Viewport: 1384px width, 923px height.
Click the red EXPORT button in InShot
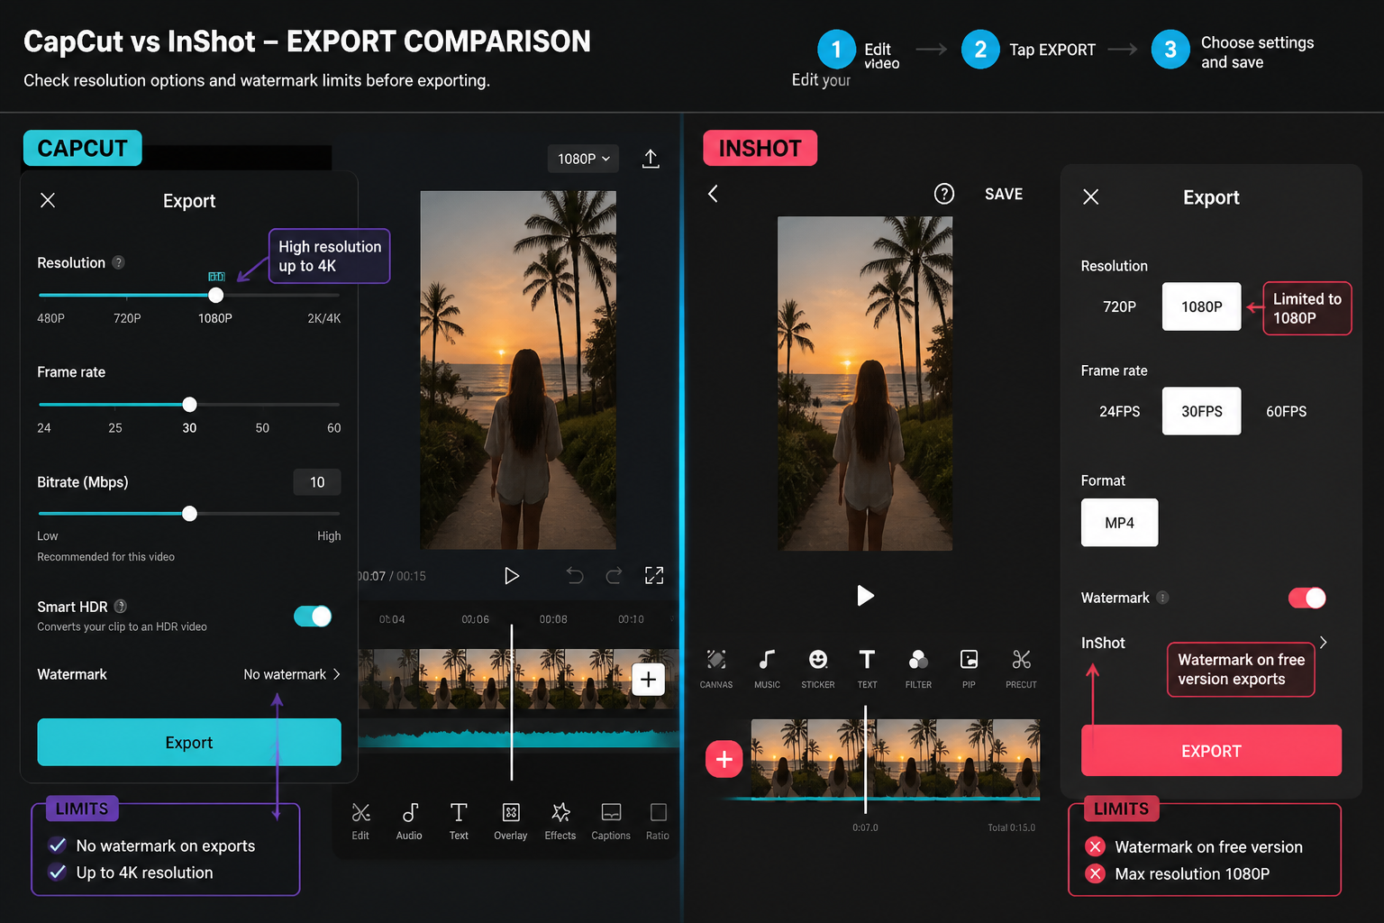coord(1211,751)
